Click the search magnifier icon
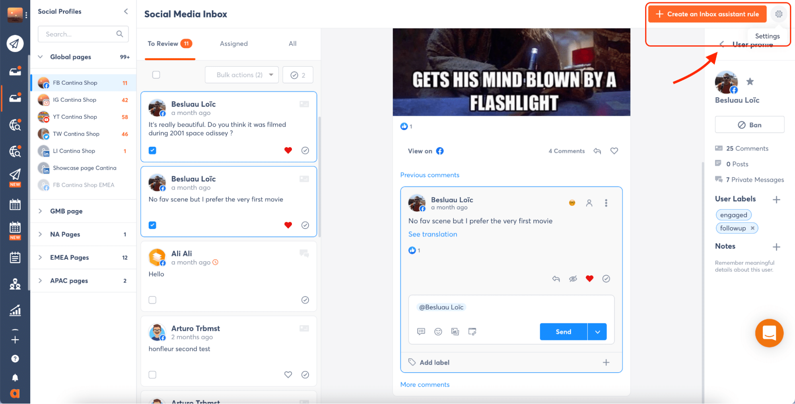This screenshot has width=795, height=404. (x=120, y=34)
